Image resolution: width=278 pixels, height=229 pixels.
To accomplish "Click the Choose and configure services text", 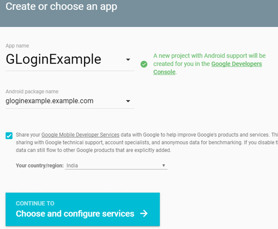I will pos(75,214).
